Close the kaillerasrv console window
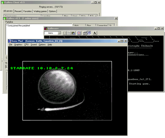The image size is (165, 138). [x=162, y=28]
